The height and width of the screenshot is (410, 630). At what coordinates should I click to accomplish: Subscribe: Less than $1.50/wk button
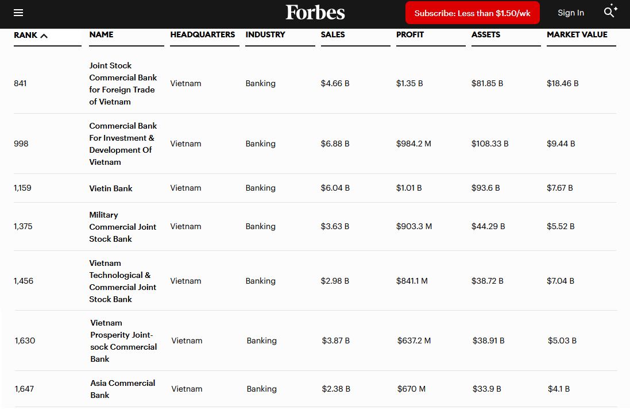(473, 13)
